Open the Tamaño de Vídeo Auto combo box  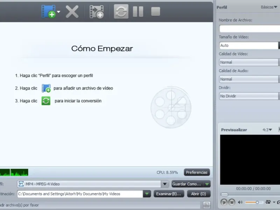250,45
